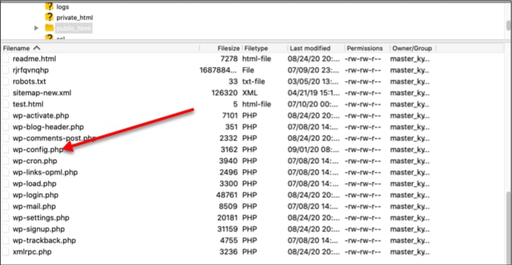Select file wp-load.php

pos(34,184)
